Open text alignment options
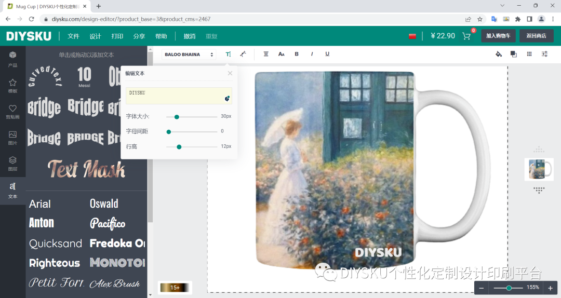The height and width of the screenshot is (298, 561). (x=266, y=54)
